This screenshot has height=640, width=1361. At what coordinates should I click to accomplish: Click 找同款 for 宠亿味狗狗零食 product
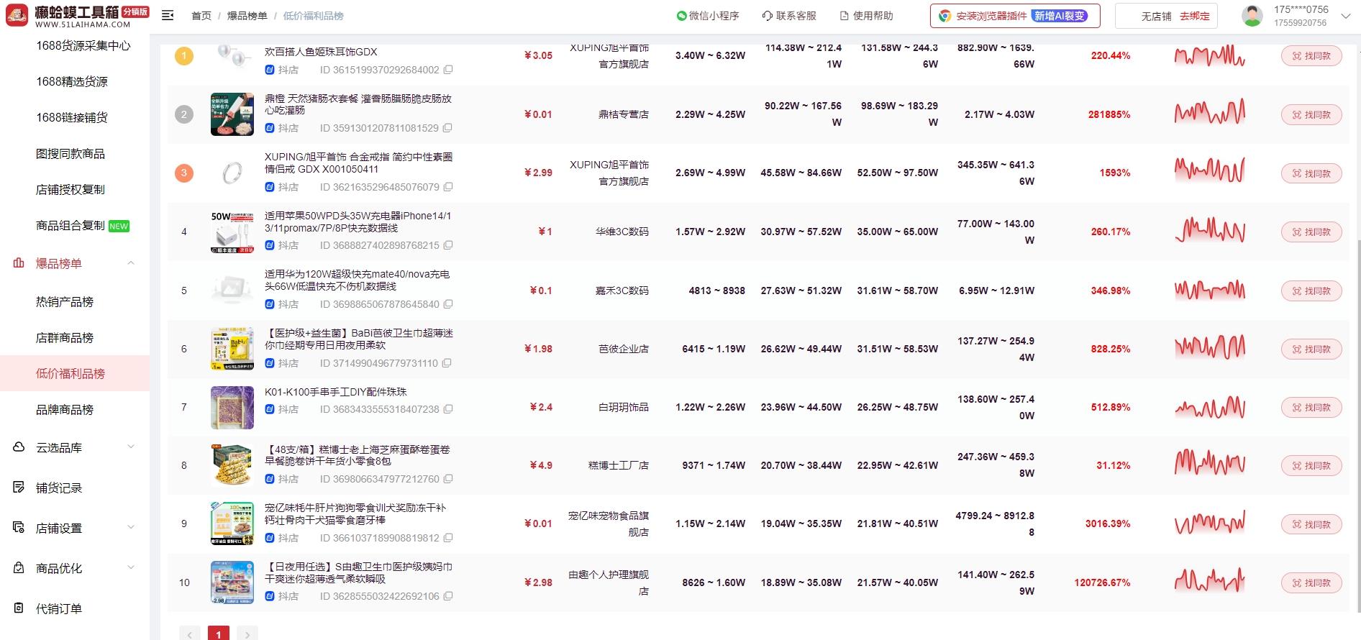click(1311, 524)
